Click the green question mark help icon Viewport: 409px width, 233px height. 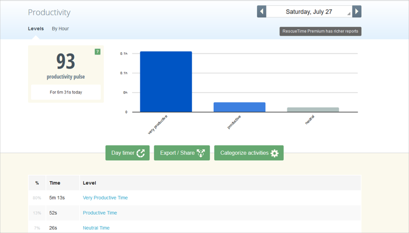point(97,51)
